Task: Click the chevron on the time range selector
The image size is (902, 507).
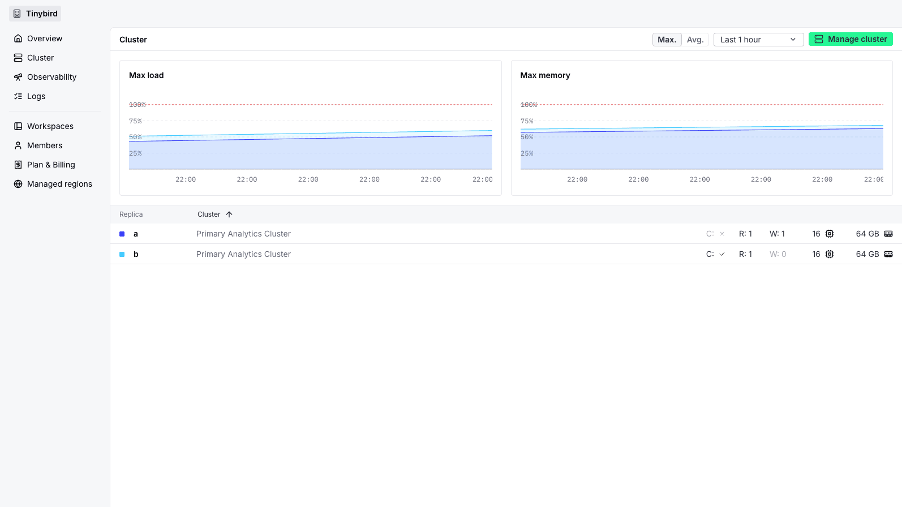Action: tap(793, 40)
